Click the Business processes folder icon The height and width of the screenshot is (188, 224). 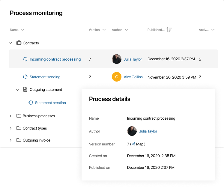pos(19,116)
